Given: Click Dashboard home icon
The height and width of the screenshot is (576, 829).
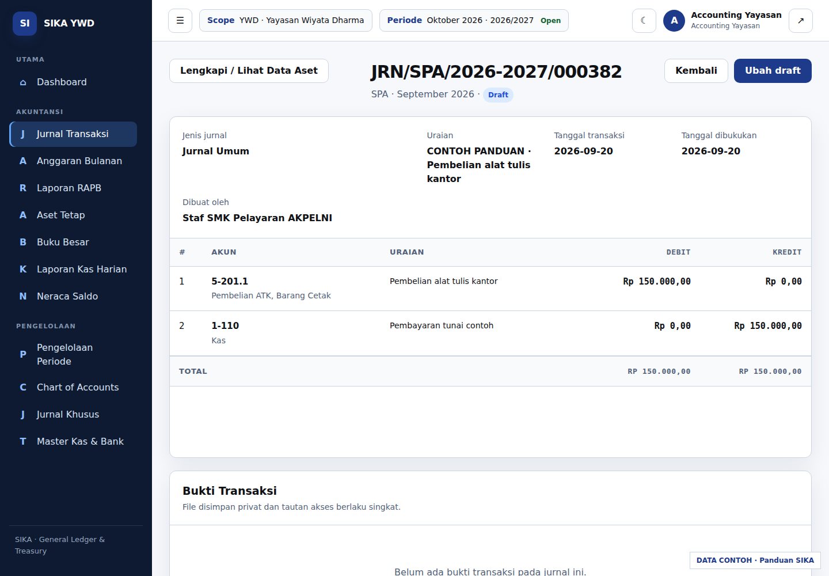Looking at the screenshot, I should pyautogui.click(x=23, y=82).
